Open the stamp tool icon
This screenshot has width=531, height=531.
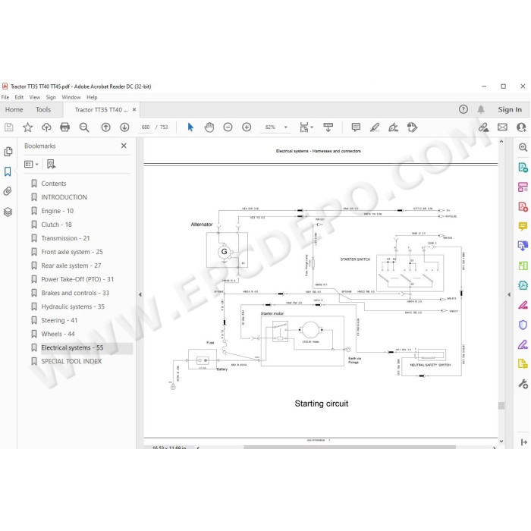412,127
